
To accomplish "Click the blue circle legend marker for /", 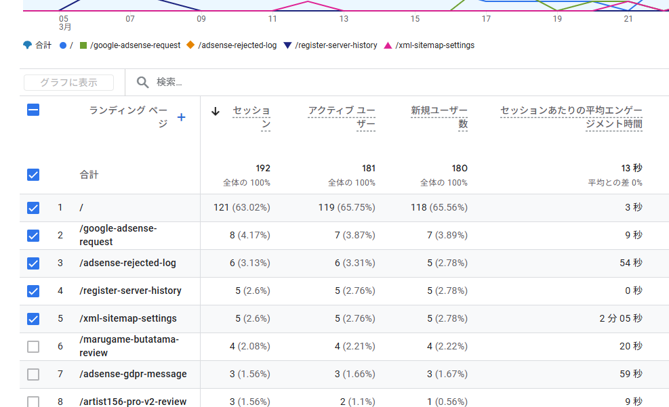I will click(62, 45).
